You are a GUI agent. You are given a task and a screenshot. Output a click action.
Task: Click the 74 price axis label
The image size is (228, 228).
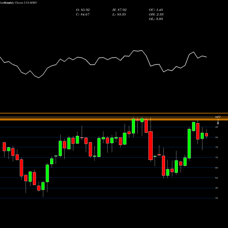coord(217,158)
